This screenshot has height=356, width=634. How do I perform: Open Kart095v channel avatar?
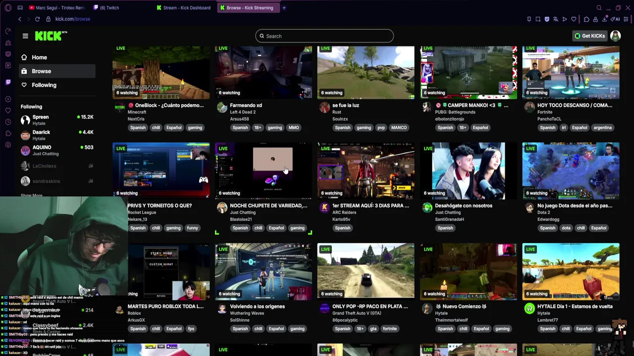tap(324, 208)
